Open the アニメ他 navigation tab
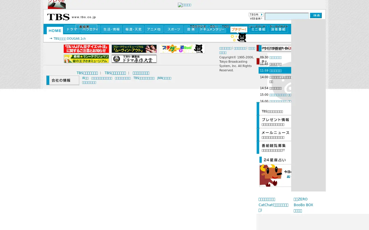Image resolution: width=369 pixels, height=230 pixels. point(154,29)
